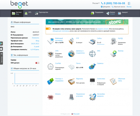Open the Почта mail envelope icon
Viewport: 140px width, 116px height.
point(71,67)
